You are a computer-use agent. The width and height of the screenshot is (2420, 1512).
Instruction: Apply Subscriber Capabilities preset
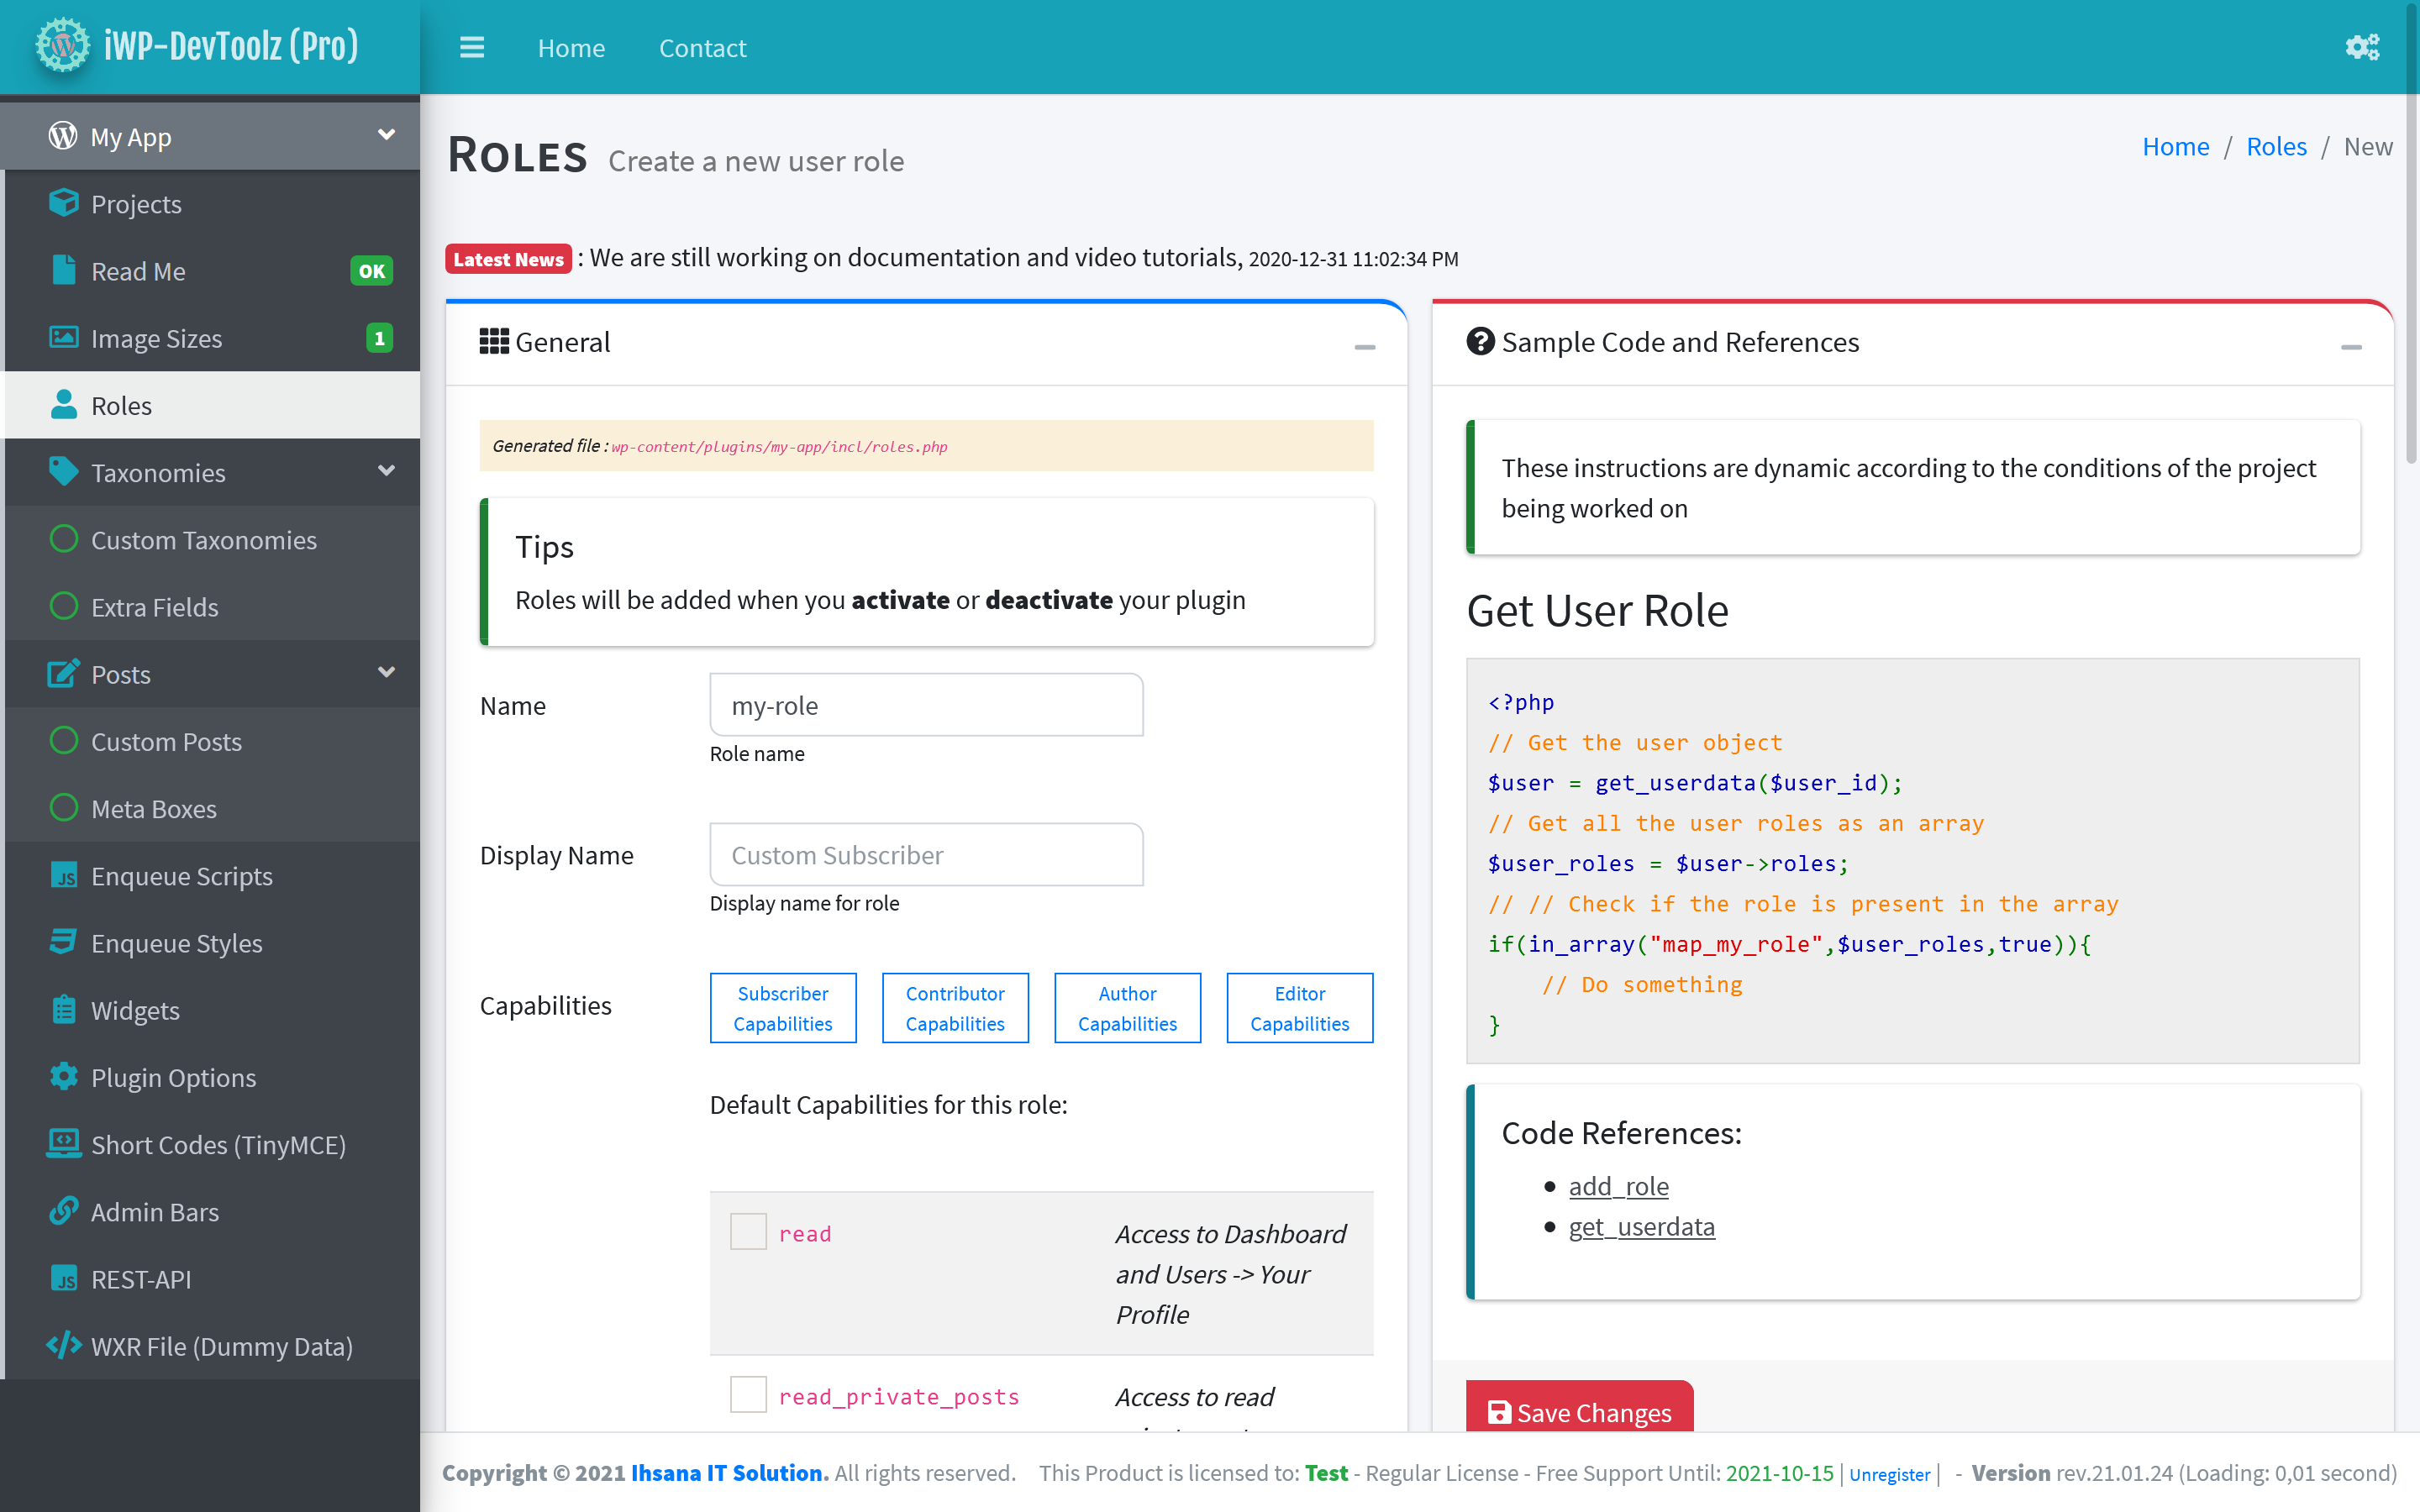783,1008
